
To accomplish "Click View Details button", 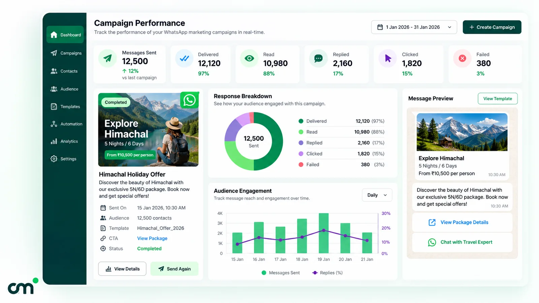I will click(x=122, y=269).
